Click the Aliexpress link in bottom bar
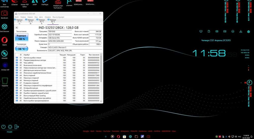Image resolution: width=254 pixels, height=139 pixels. point(125,131)
